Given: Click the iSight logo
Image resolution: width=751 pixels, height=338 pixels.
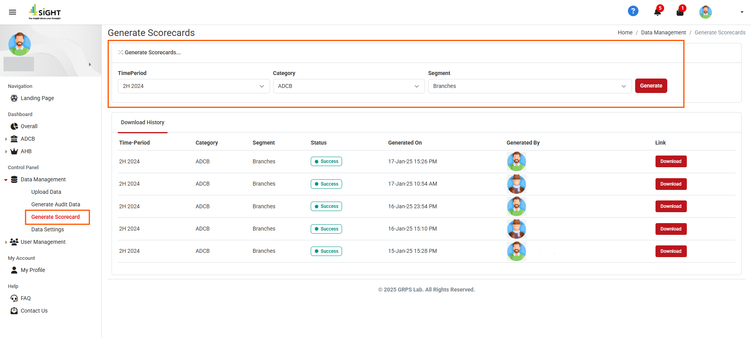Looking at the screenshot, I should (x=45, y=12).
